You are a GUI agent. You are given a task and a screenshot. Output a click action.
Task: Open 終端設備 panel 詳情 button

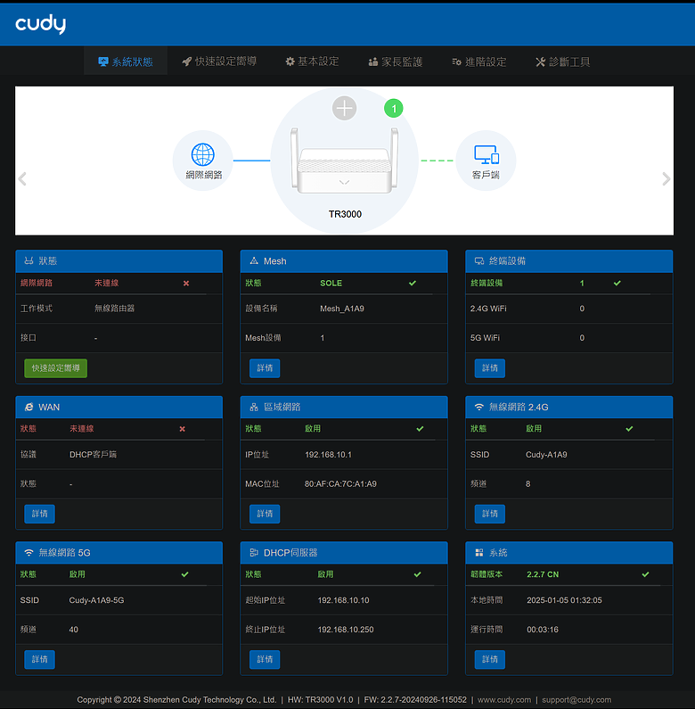click(490, 368)
